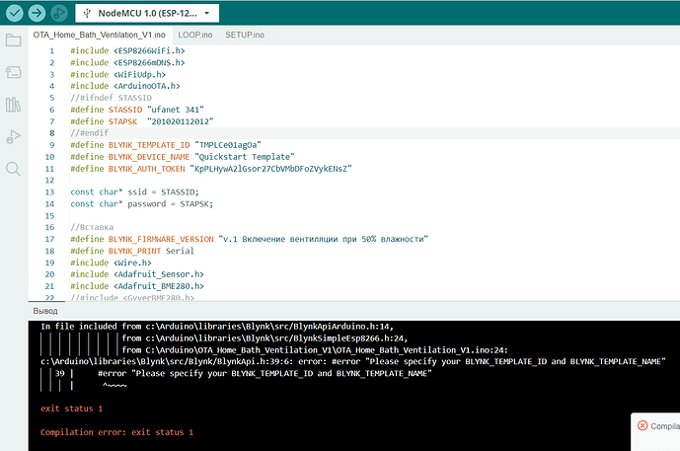Open the Boards Manager sidebar icon
This screenshot has height=451, width=680.
coord(14,72)
